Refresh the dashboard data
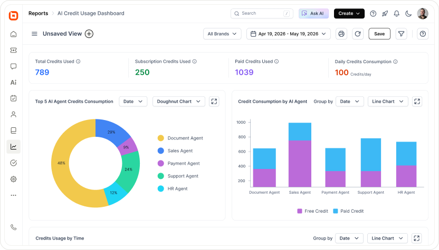 pos(358,34)
